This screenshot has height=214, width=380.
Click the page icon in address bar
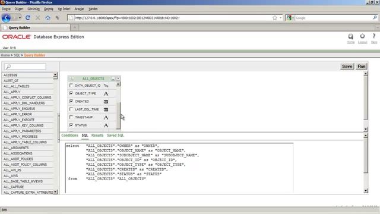click(71, 18)
